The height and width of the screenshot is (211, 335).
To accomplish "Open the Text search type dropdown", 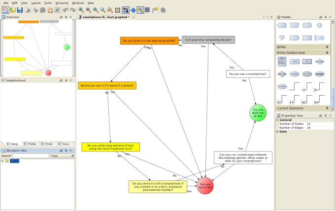I will pos(62,156).
